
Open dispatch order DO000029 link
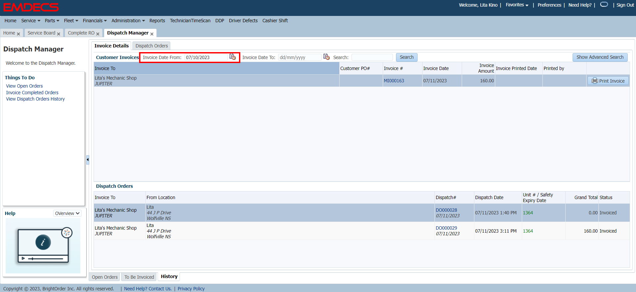pos(446,228)
